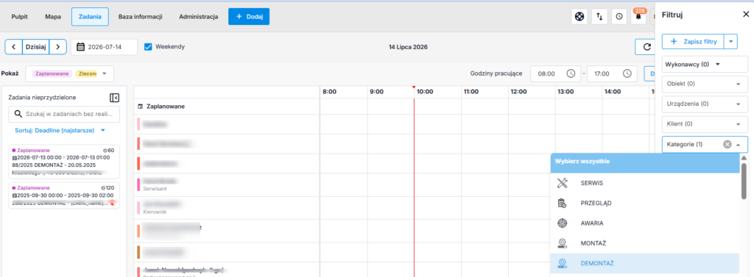Expand the Urządzenia (0) filter

[705, 104]
